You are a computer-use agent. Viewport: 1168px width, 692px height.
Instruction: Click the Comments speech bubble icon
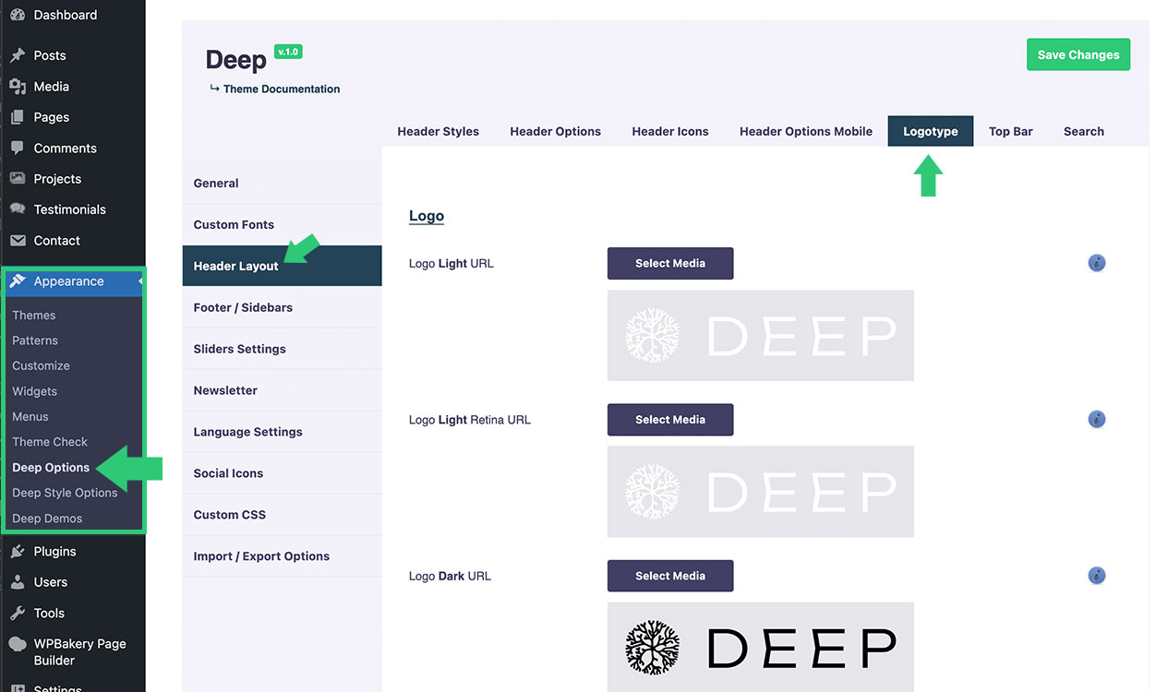(17, 149)
